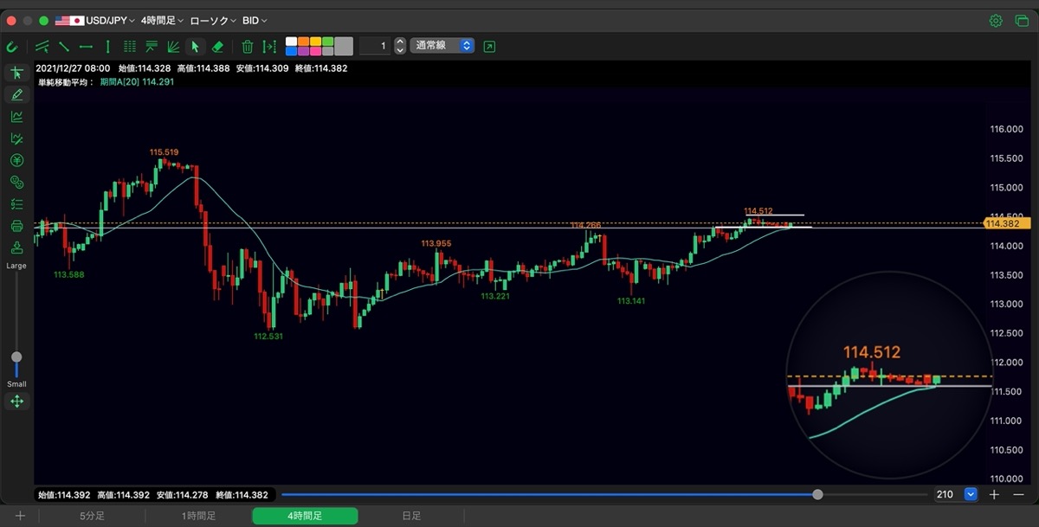Choose the vertical line drawing tool
Viewport: 1039px width, 527px height.
pos(107,46)
